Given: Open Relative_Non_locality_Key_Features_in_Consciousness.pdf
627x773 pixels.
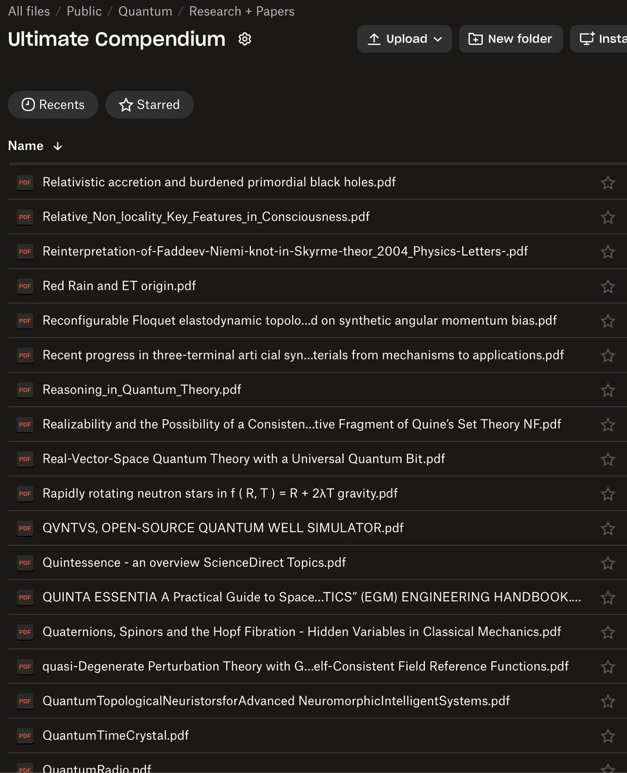Looking at the screenshot, I should click(x=206, y=217).
